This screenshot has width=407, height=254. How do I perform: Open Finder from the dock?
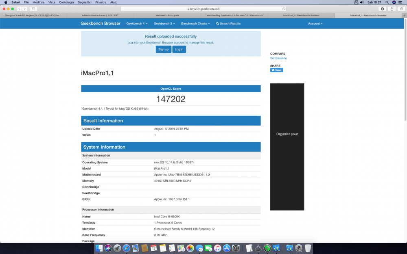pyautogui.click(x=99, y=248)
